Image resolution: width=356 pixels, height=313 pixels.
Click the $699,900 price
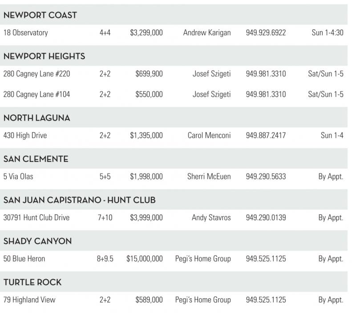(x=149, y=74)
